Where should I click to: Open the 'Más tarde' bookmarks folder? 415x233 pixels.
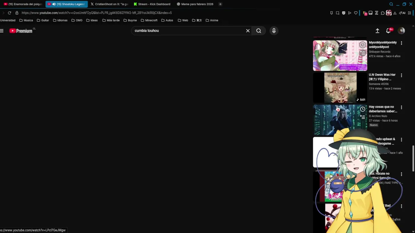111,20
